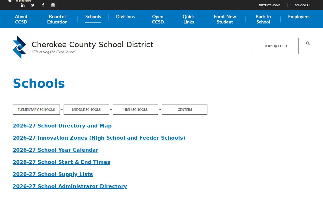Open 2026-27 School Start & End Times link
The height and width of the screenshot is (202, 323).
(x=61, y=162)
